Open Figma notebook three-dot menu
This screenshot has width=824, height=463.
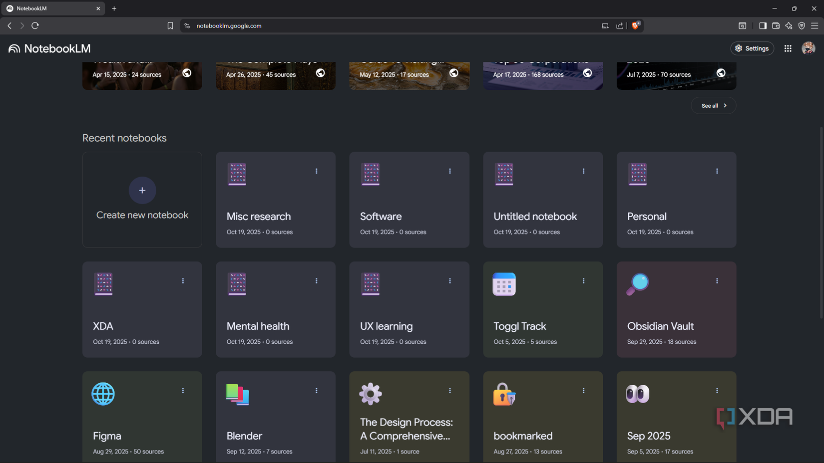[183, 391]
